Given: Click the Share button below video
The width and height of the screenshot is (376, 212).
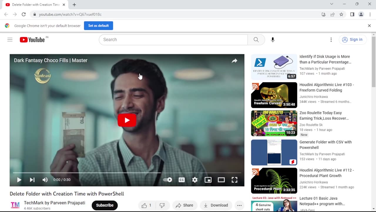Looking at the screenshot, I should (x=184, y=205).
